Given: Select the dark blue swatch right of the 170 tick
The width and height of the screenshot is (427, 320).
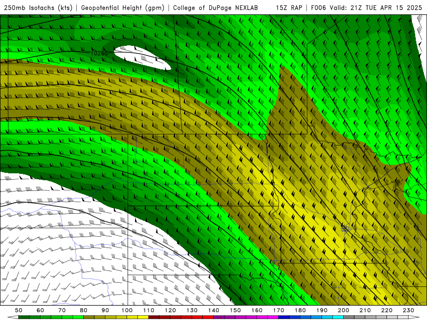Looking at the screenshot, I should click(x=284, y=317).
